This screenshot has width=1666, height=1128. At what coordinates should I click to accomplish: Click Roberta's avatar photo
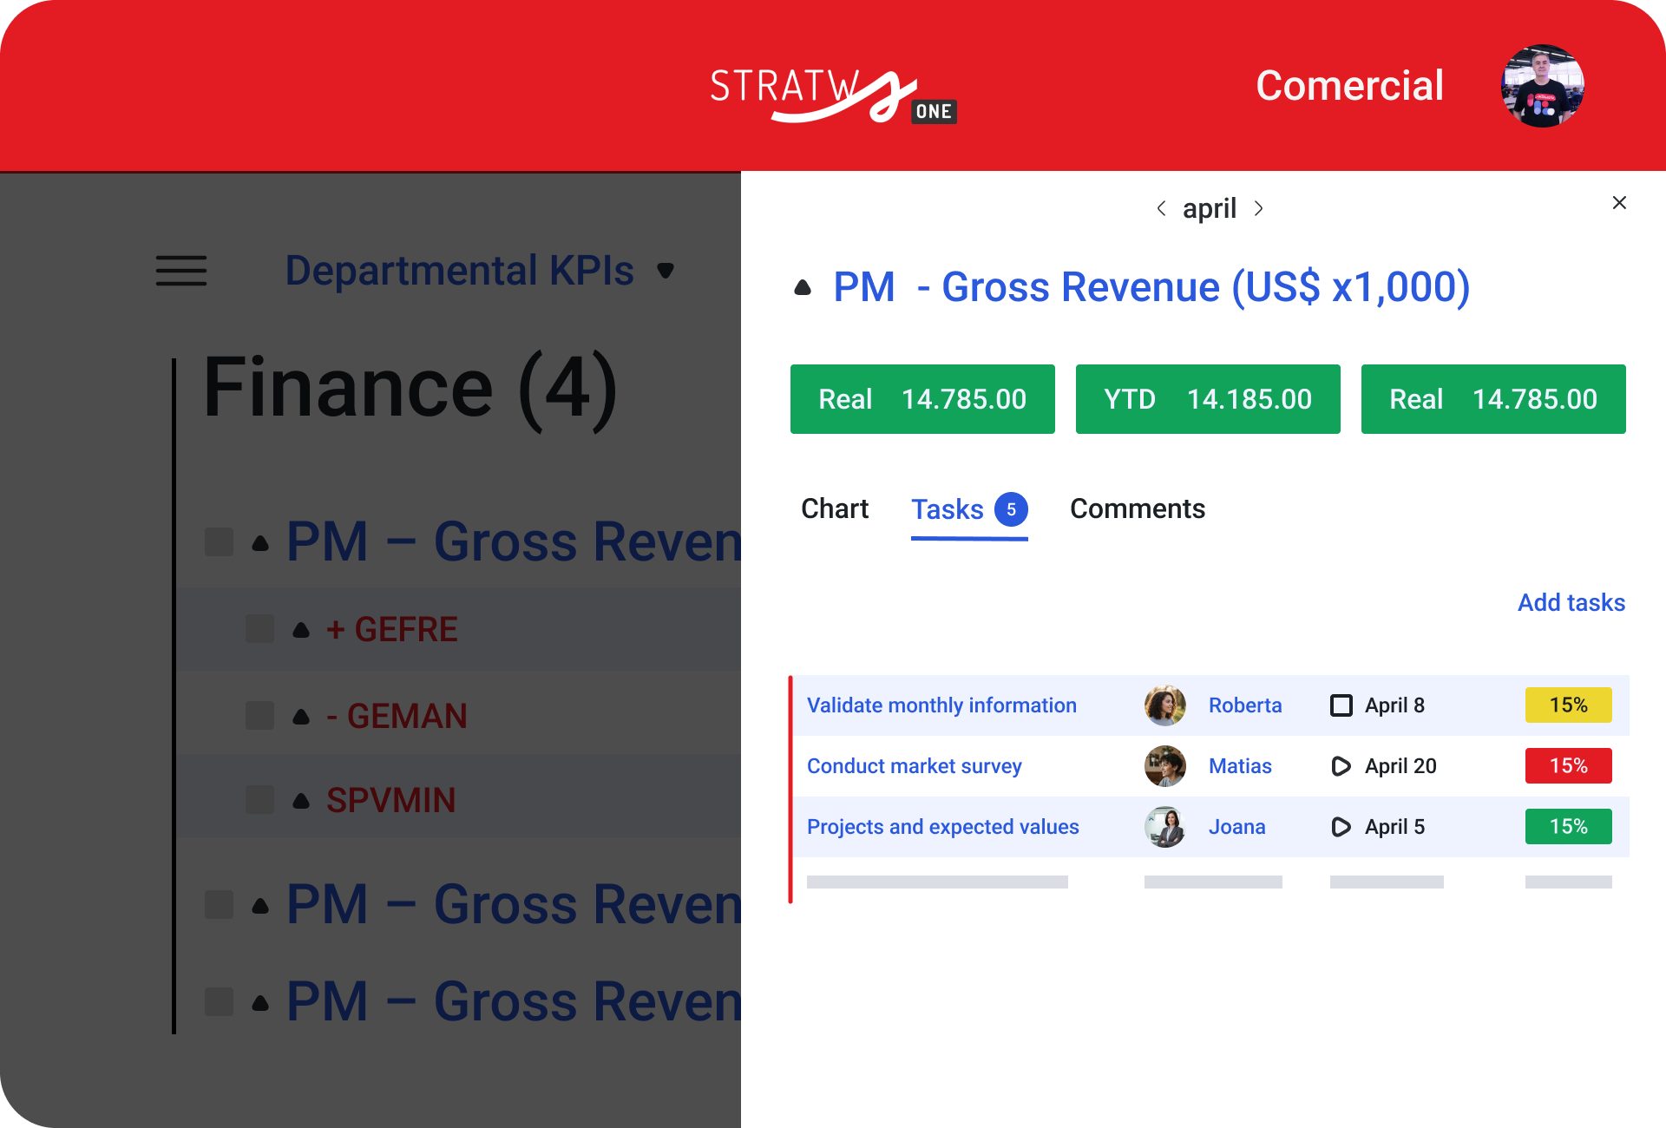[1164, 705]
